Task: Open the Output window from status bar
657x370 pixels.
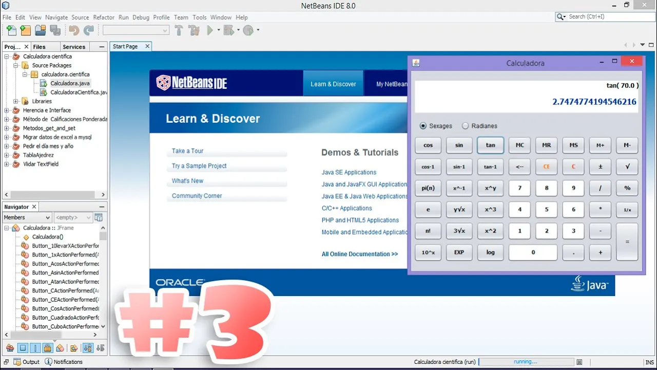Action: [27, 362]
